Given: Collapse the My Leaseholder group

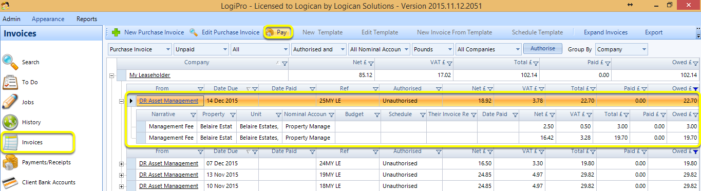Looking at the screenshot, I should [x=111, y=75].
